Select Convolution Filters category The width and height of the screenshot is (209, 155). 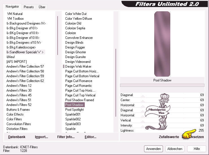point(19,124)
